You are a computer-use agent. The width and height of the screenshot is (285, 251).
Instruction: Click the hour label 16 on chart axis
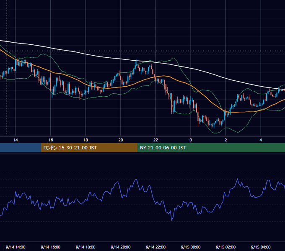point(51,140)
